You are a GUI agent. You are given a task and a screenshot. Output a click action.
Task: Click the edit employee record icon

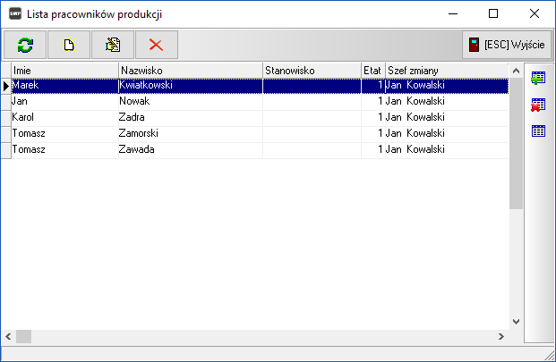pyautogui.click(x=113, y=45)
